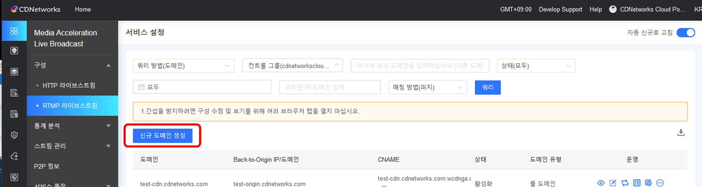The height and width of the screenshot is (187, 702).
Task: Click the eye icon for test-cdn.cdnetworks.com
Action: tap(601, 183)
